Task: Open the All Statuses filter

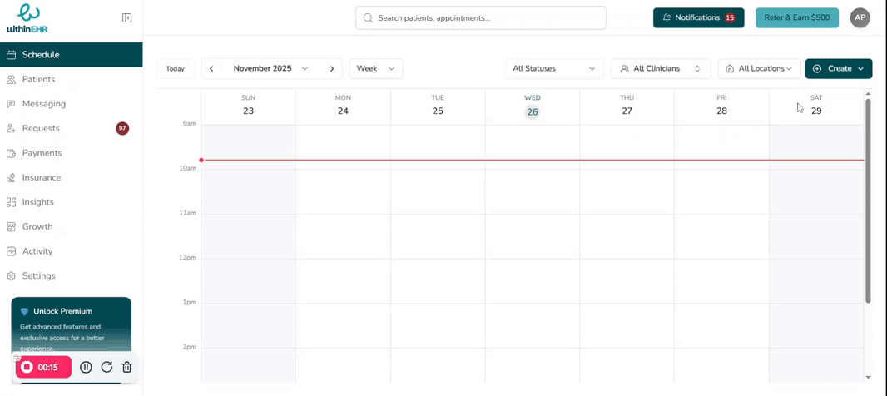Action: [554, 68]
